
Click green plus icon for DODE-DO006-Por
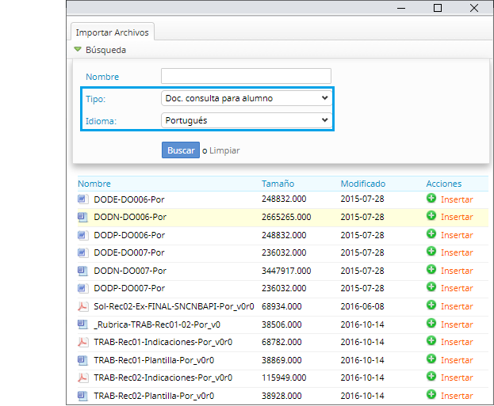pos(431,198)
